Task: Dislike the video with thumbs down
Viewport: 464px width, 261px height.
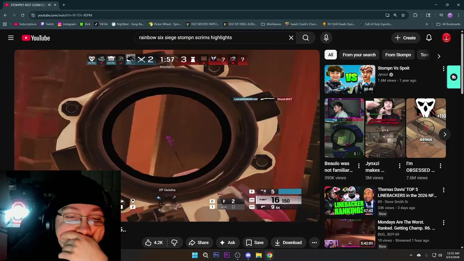Action: pos(174,243)
